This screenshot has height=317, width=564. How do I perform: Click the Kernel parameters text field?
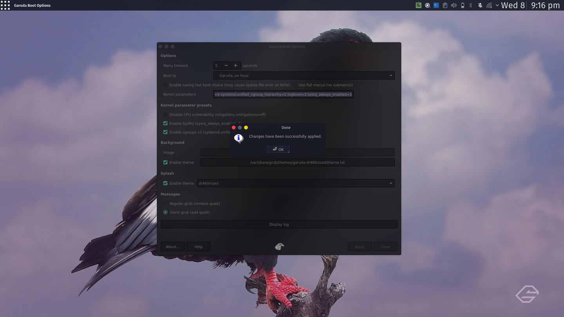coord(284,94)
